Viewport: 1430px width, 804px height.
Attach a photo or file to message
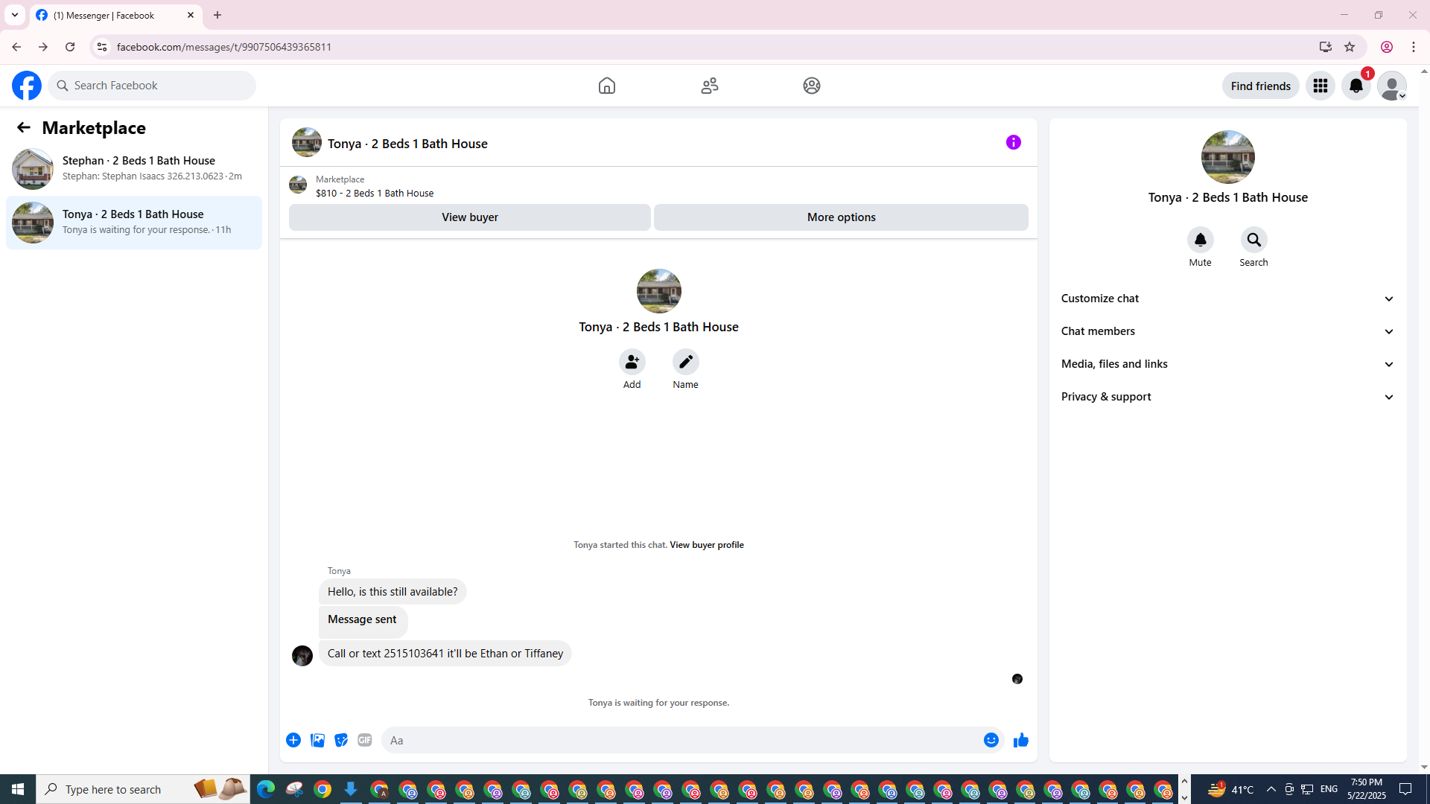point(317,740)
